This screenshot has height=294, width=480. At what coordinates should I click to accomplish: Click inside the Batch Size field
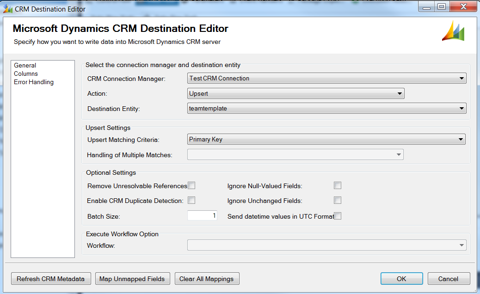coord(202,216)
